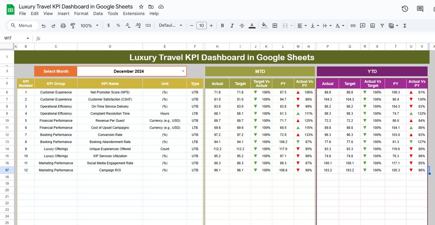The image size is (435, 225).
Task: Toggle italic formatting
Action: point(232,25)
